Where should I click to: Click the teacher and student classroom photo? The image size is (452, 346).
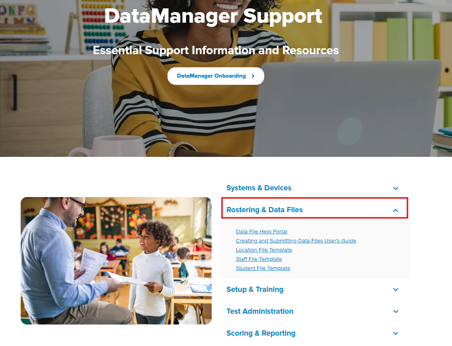116,261
